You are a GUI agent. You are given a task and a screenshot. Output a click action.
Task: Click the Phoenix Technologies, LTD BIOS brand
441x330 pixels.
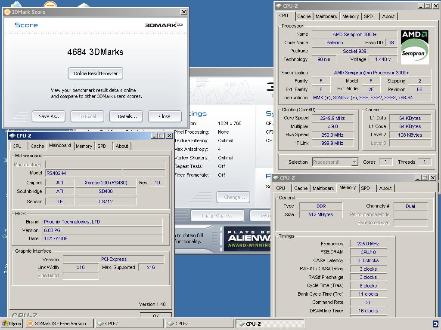pos(102,222)
